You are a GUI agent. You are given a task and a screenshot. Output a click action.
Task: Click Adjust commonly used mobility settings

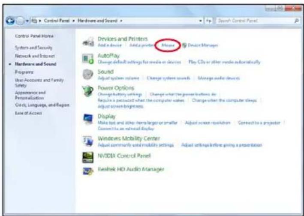(x=136, y=145)
